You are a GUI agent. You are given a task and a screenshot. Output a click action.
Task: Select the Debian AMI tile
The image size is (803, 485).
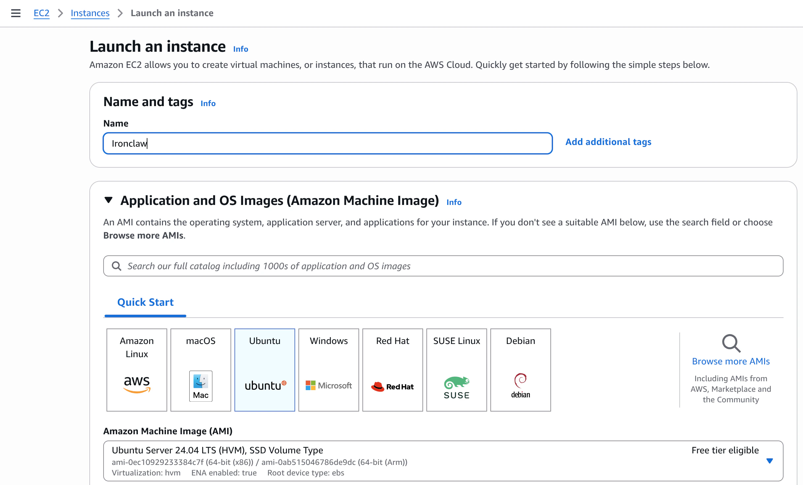520,370
